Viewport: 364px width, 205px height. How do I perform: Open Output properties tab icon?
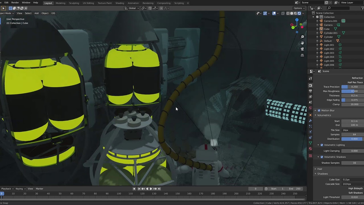click(x=310, y=91)
